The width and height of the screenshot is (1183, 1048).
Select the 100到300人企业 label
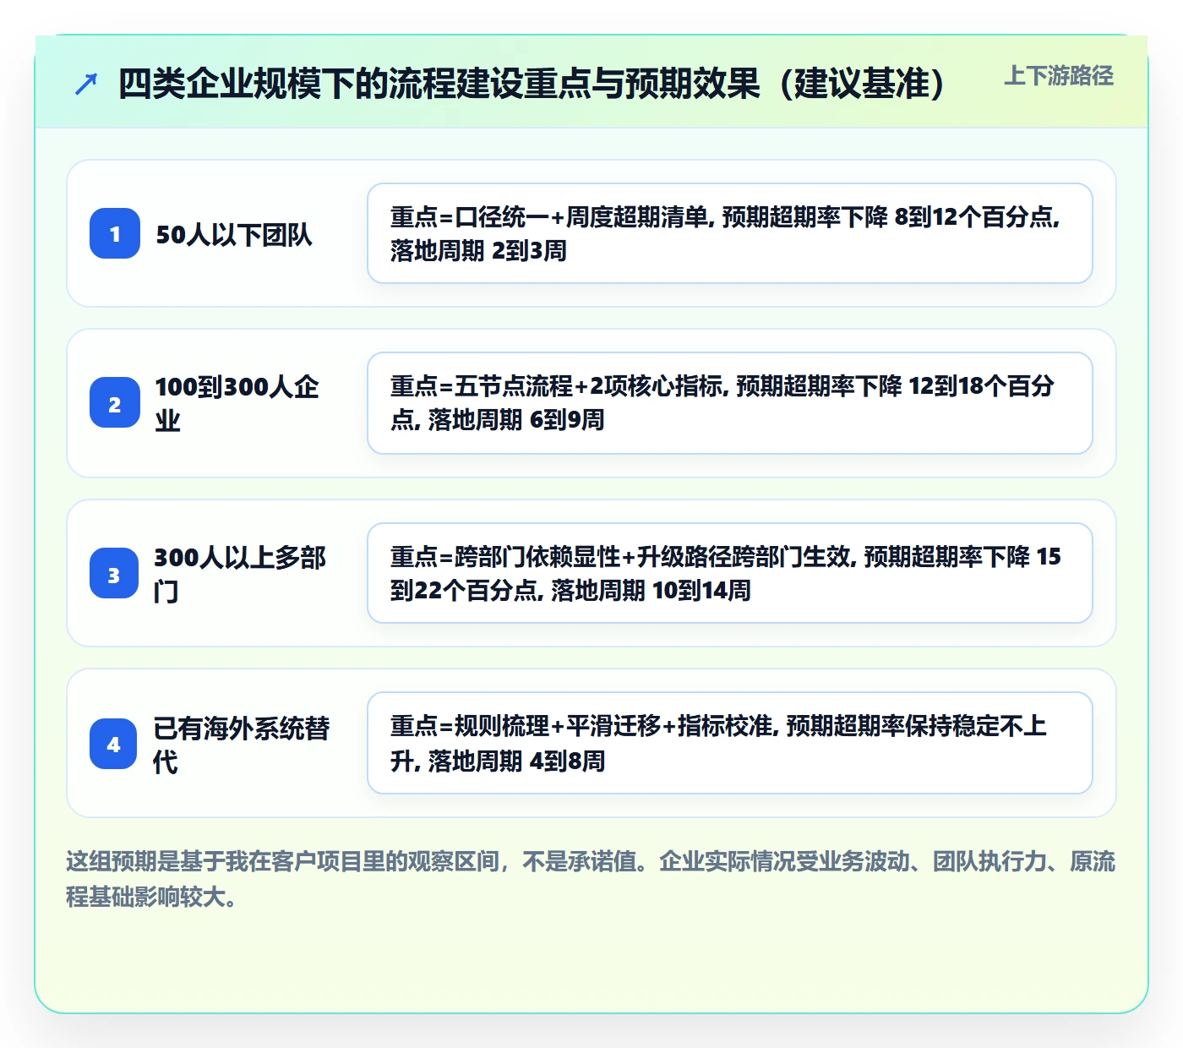pos(237,403)
